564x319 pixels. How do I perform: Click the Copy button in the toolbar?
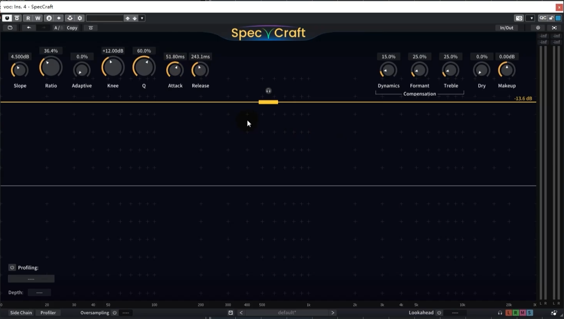[x=72, y=28]
